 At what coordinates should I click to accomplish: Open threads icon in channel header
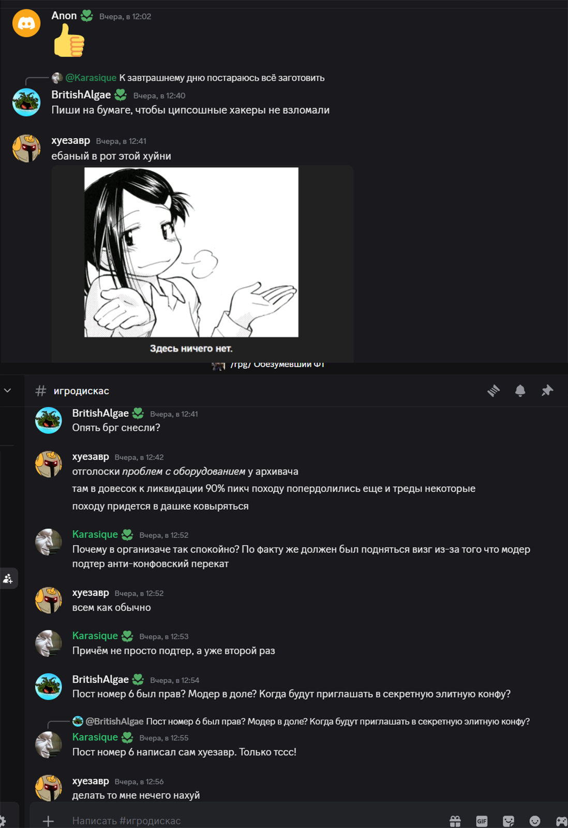click(x=494, y=391)
